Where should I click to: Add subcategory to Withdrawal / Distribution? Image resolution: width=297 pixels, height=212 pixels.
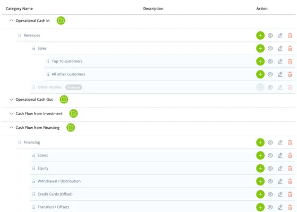click(260, 181)
